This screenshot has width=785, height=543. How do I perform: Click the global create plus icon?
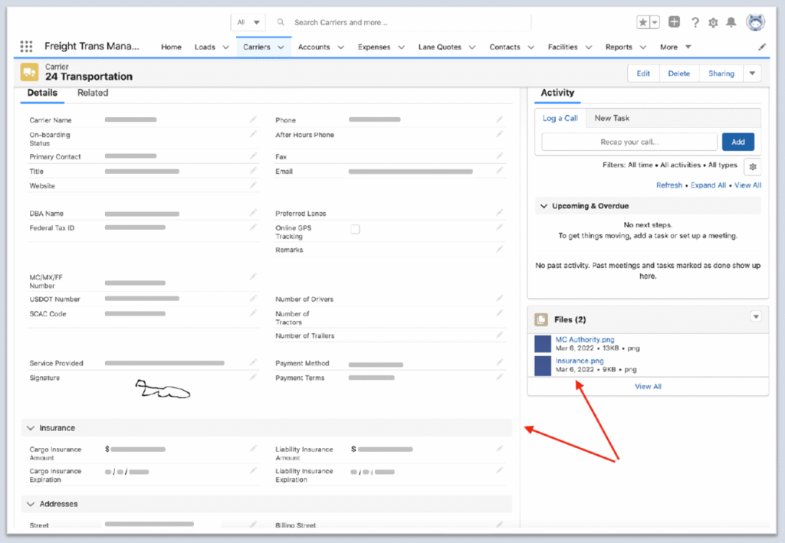point(674,22)
